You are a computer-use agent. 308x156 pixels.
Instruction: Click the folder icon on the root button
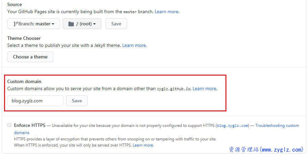tap(71, 24)
